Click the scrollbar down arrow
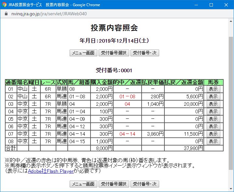Viewport: 234px width, 192px height. point(231,189)
